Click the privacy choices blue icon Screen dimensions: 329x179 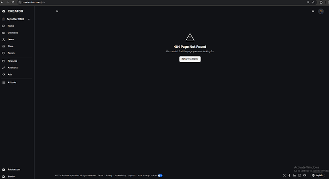(x=160, y=176)
